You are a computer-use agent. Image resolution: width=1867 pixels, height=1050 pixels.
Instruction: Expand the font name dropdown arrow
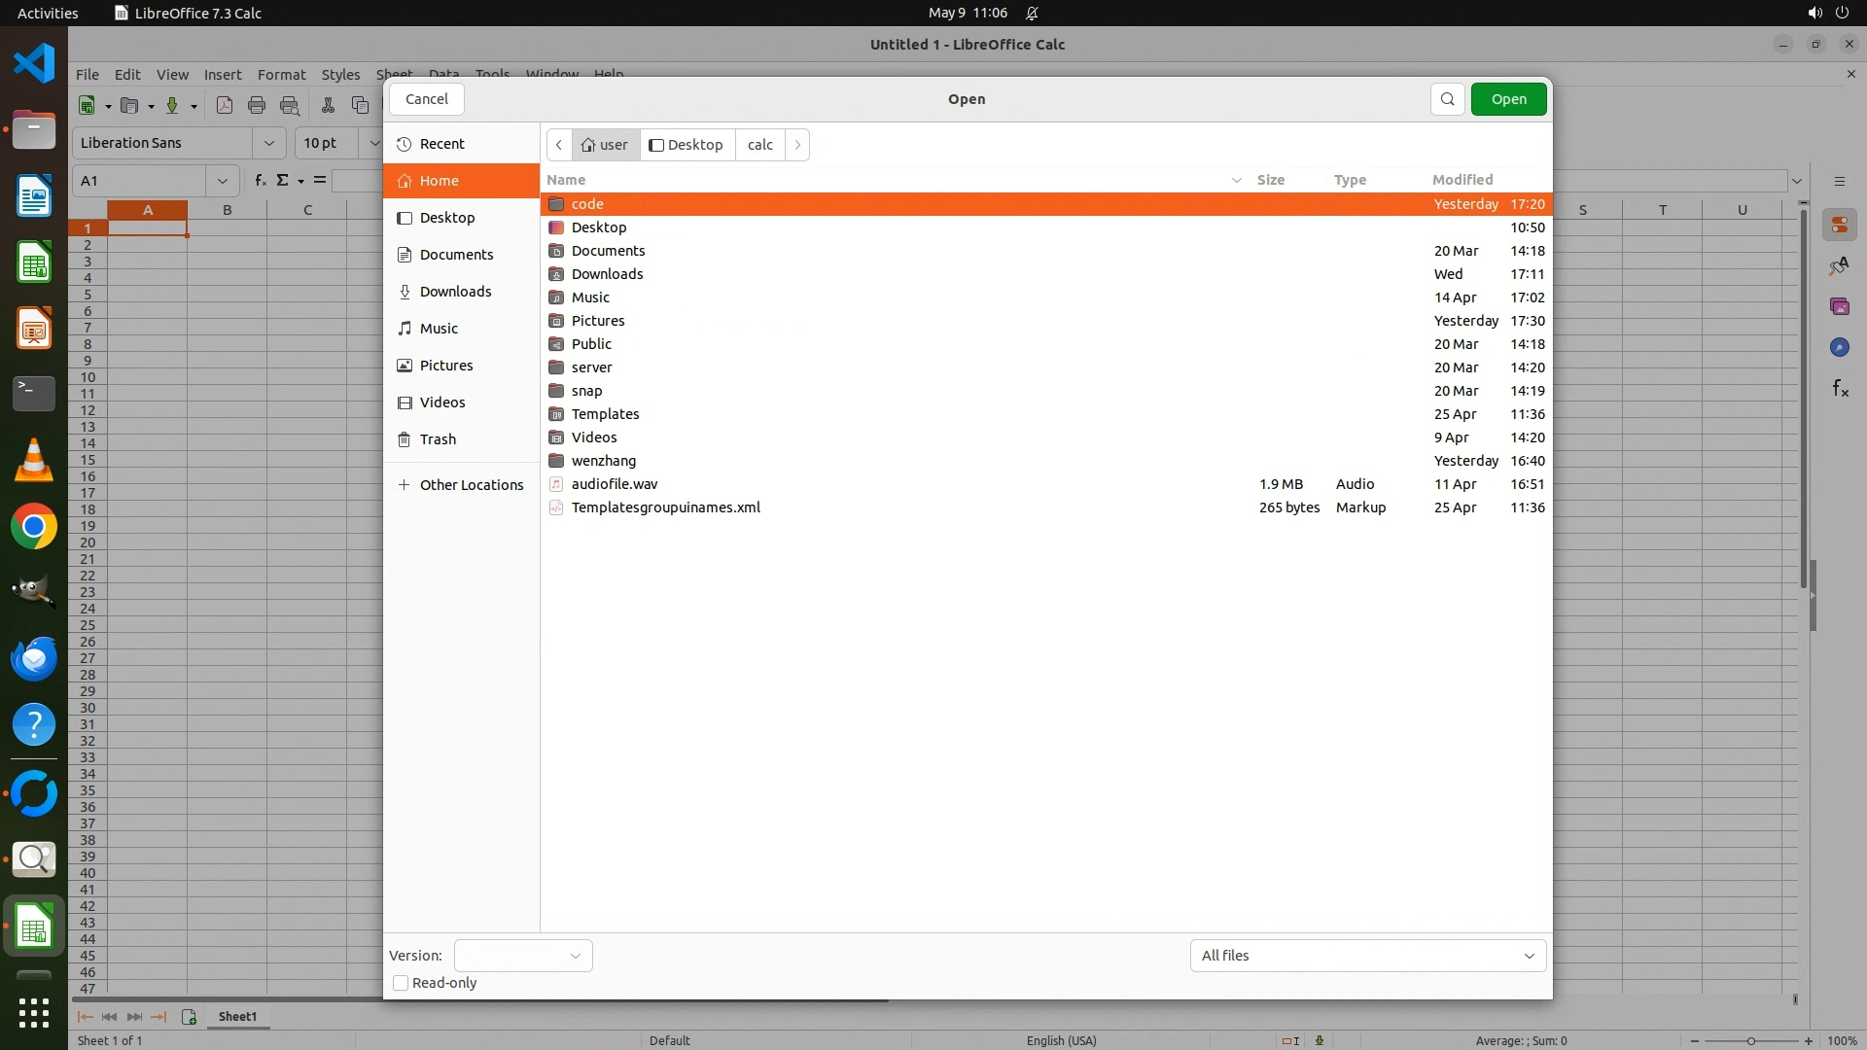(269, 143)
